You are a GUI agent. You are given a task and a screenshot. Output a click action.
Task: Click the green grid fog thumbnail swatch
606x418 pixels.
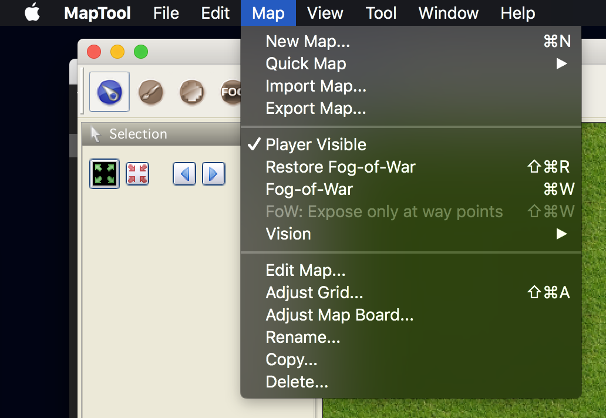[104, 174]
